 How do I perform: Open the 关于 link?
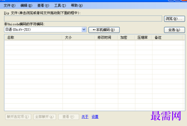[x=85, y=117]
